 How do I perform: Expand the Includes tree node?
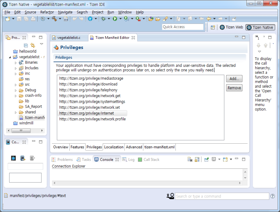coord(16,68)
